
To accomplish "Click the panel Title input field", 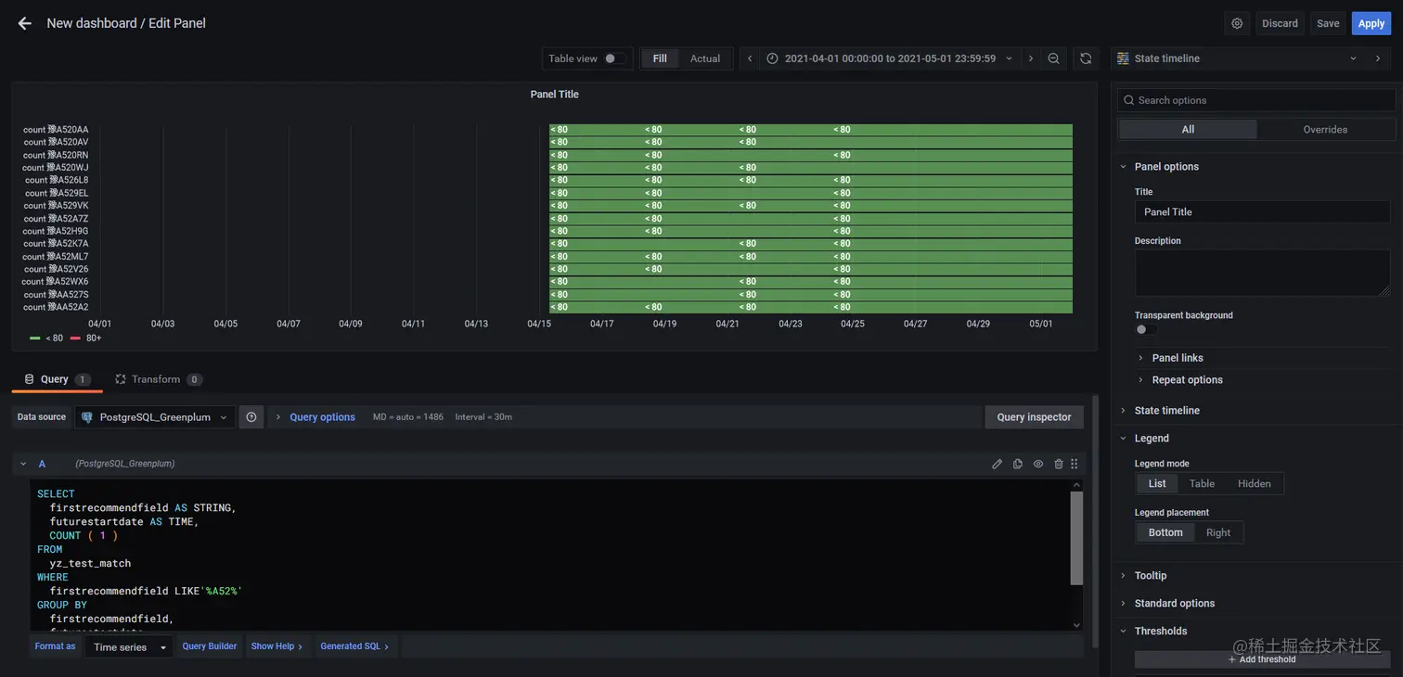I will pyautogui.click(x=1262, y=212).
